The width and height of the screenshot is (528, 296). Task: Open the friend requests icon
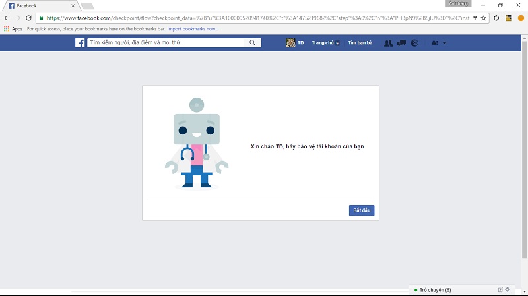[388, 43]
